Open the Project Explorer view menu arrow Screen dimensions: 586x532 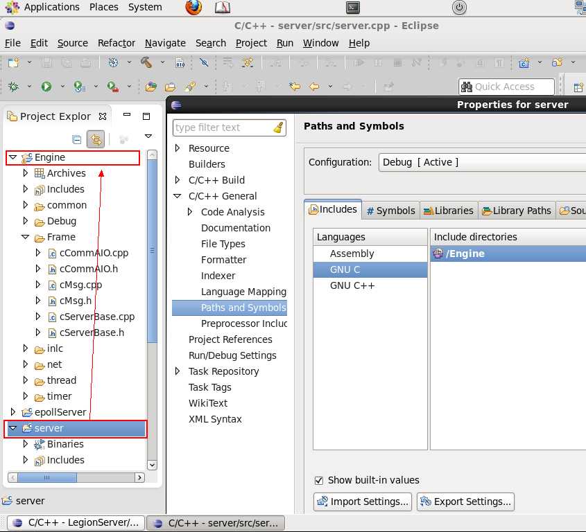[x=148, y=136]
